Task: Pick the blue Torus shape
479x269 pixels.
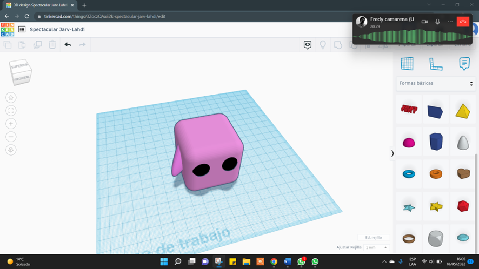Action: [409, 174]
